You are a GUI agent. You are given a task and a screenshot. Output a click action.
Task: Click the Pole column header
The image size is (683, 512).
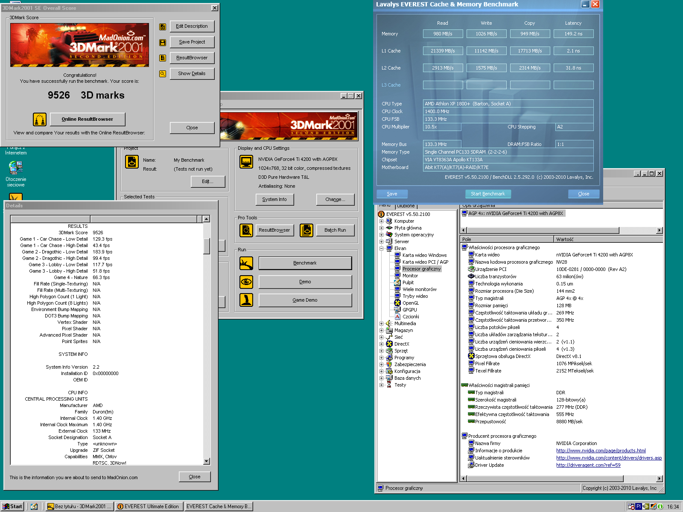pos(507,239)
